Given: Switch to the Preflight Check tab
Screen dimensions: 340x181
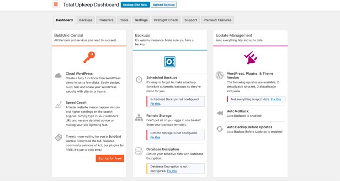Looking at the screenshot, I should 166,20.
